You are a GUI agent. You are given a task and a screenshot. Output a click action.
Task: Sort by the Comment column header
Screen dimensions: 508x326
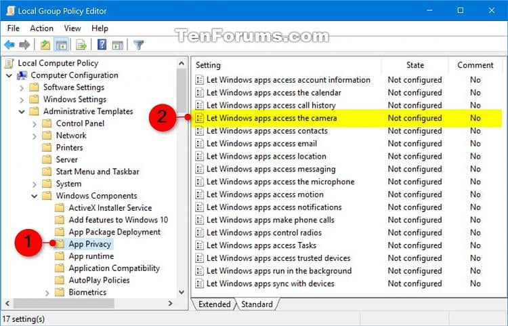pyautogui.click(x=475, y=65)
